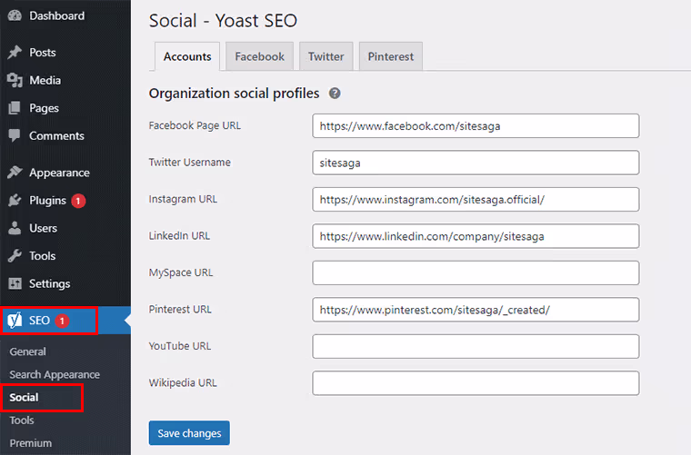Open help for Organization social profiles

click(x=335, y=94)
